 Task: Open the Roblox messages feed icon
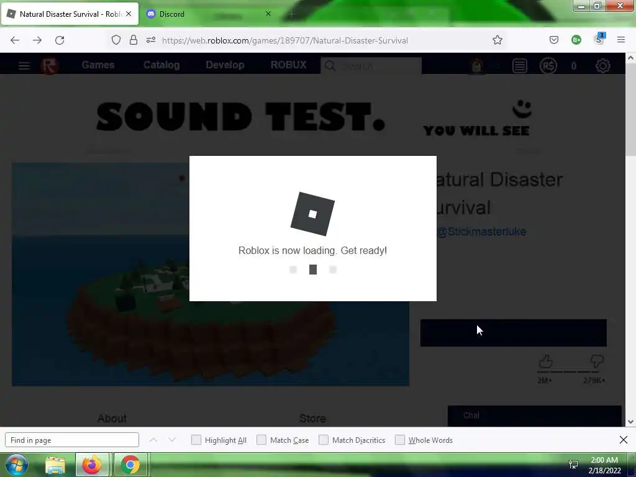[x=520, y=66]
